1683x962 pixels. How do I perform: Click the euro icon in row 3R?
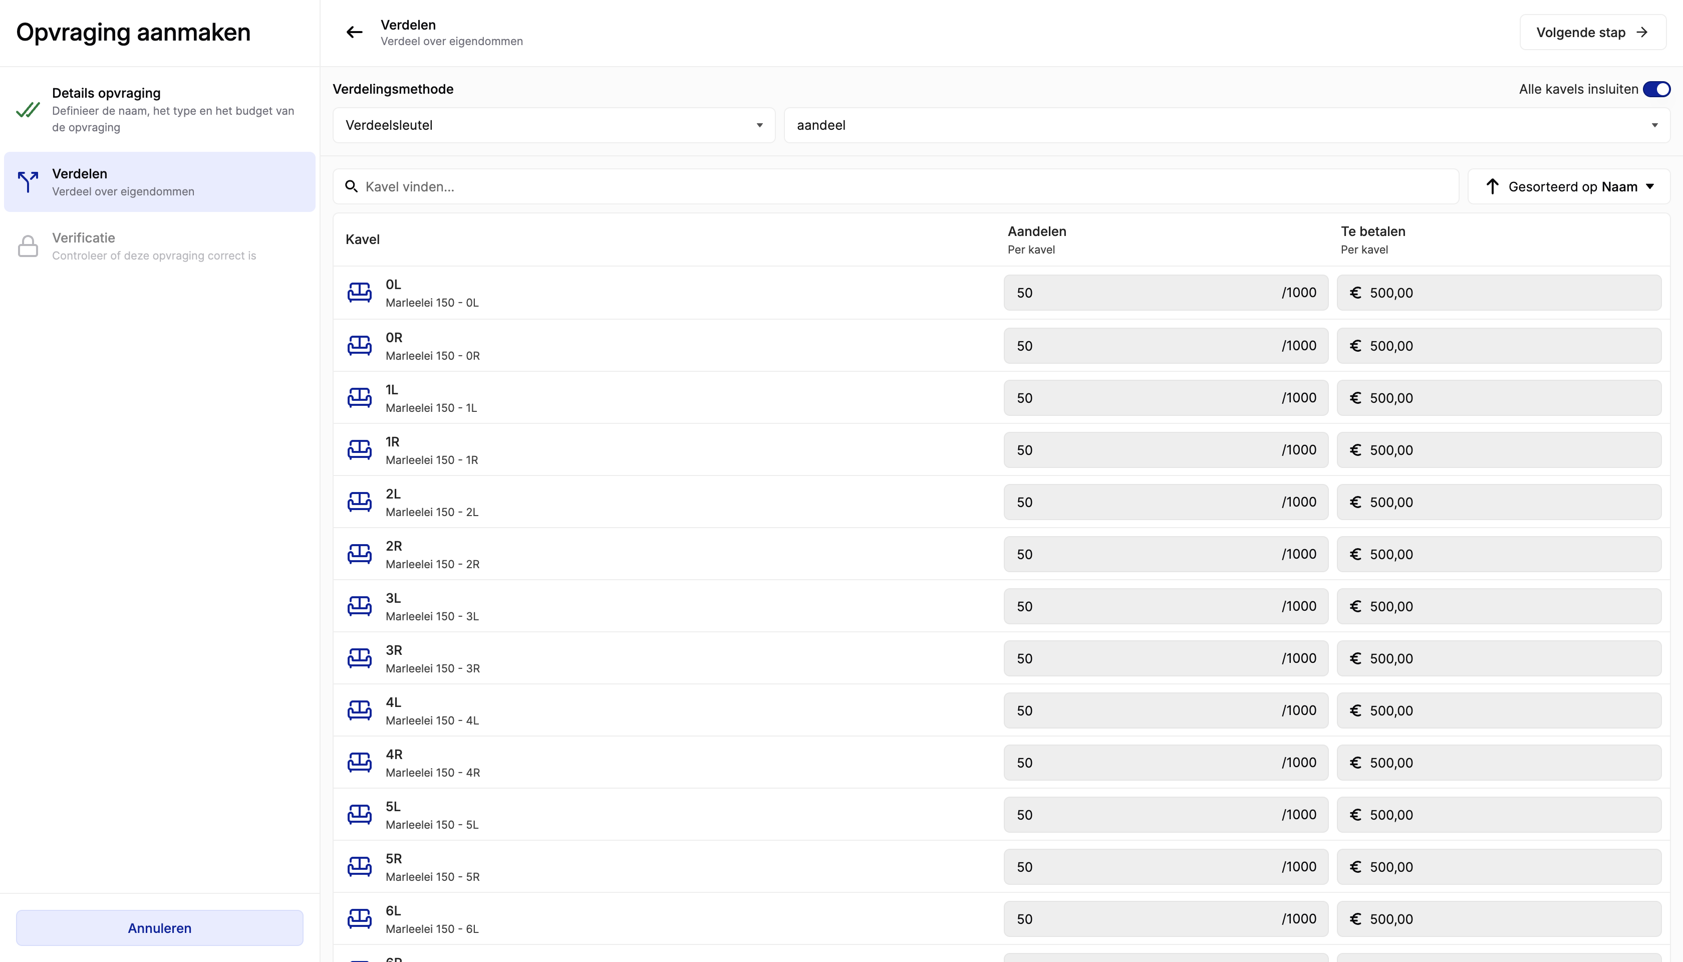coord(1355,659)
